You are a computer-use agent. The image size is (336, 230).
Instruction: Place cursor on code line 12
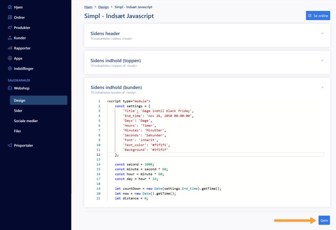click(215, 154)
